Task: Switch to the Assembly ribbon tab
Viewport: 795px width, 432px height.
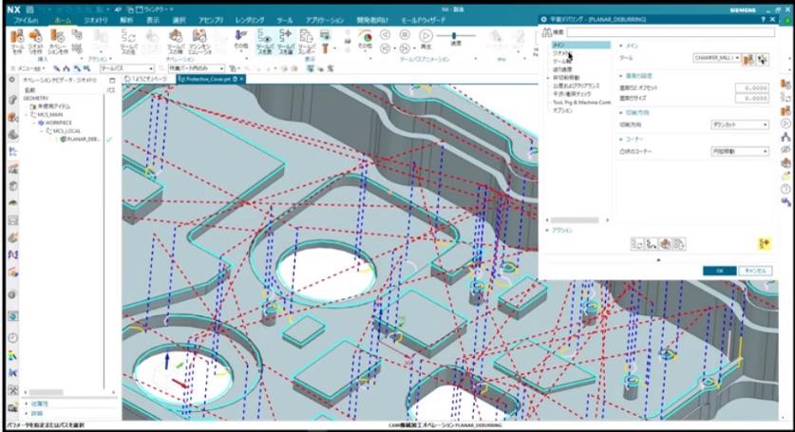Action: pos(211,20)
